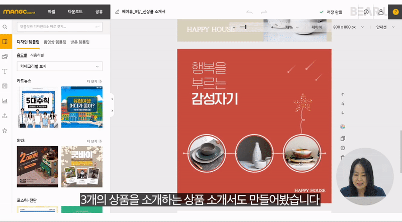The height and width of the screenshot is (222, 402).
Task: Click the star balloon decoration graphic
Action: (x=303, y=113)
